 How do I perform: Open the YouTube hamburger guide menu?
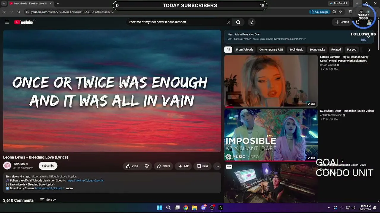[7, 22]
